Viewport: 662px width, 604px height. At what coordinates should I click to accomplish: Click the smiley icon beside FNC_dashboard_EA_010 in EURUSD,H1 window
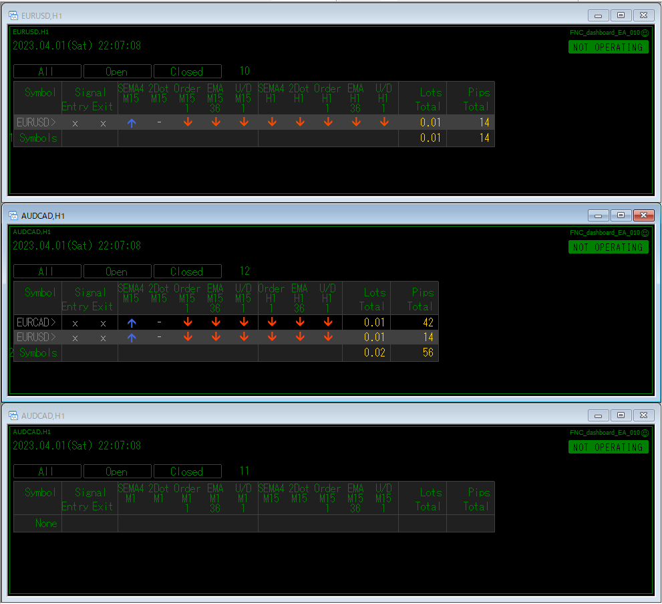click(645, 33)
